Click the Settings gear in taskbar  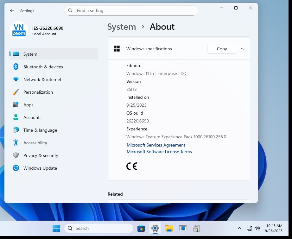(155, 228)
